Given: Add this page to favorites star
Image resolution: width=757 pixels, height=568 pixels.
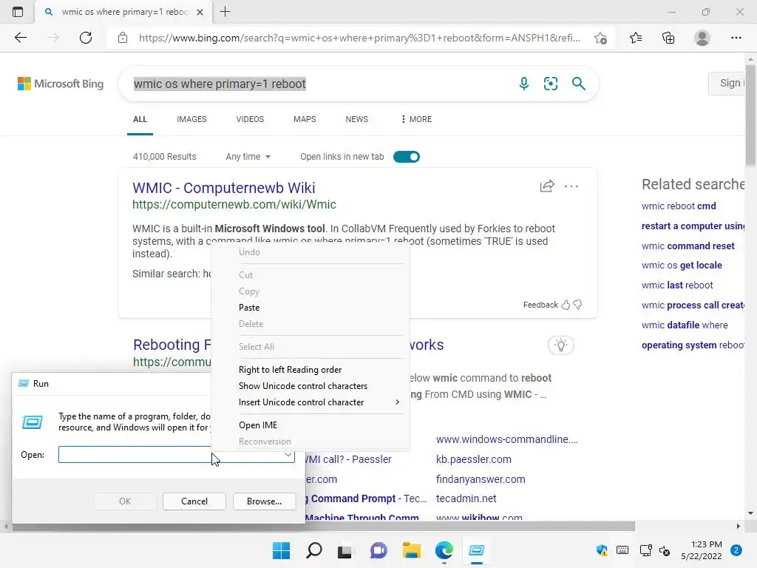Looking at the screenshot, I should pos(600,38).
